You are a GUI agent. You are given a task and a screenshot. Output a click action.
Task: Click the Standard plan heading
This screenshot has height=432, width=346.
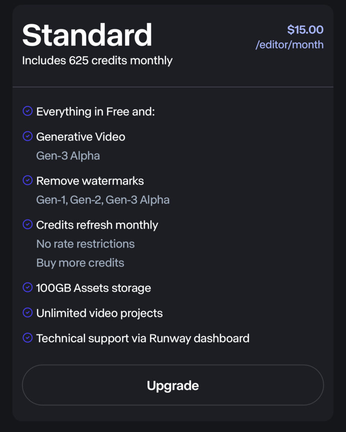point(87,35)
